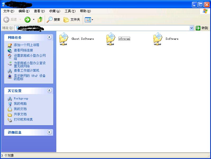Go up one folder level icon
The image size is (211, 159).
(40, 20)
